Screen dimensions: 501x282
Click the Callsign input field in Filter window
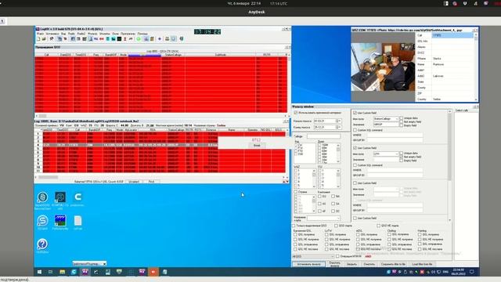[x=323, y=136]
